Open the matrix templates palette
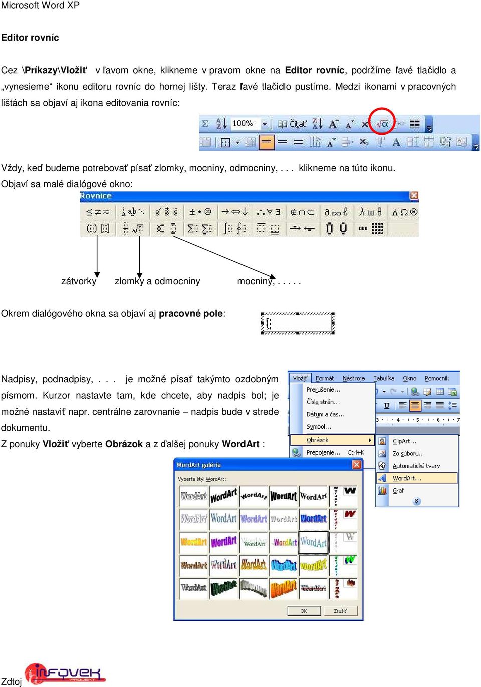Viewport: 481px width, 687px height. pos(370,229)
